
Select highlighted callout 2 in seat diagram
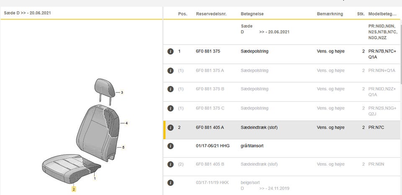[74, 189]
